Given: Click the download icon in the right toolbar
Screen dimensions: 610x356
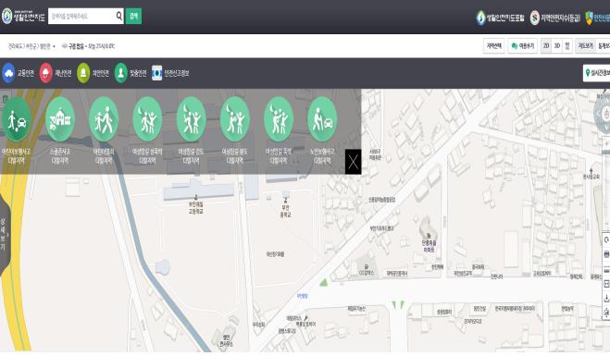Looking at the screenshot, I should click(x=606, y=299).
